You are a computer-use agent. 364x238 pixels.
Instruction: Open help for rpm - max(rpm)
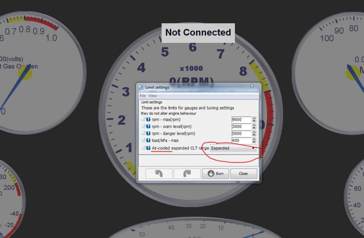coord(148,119)
